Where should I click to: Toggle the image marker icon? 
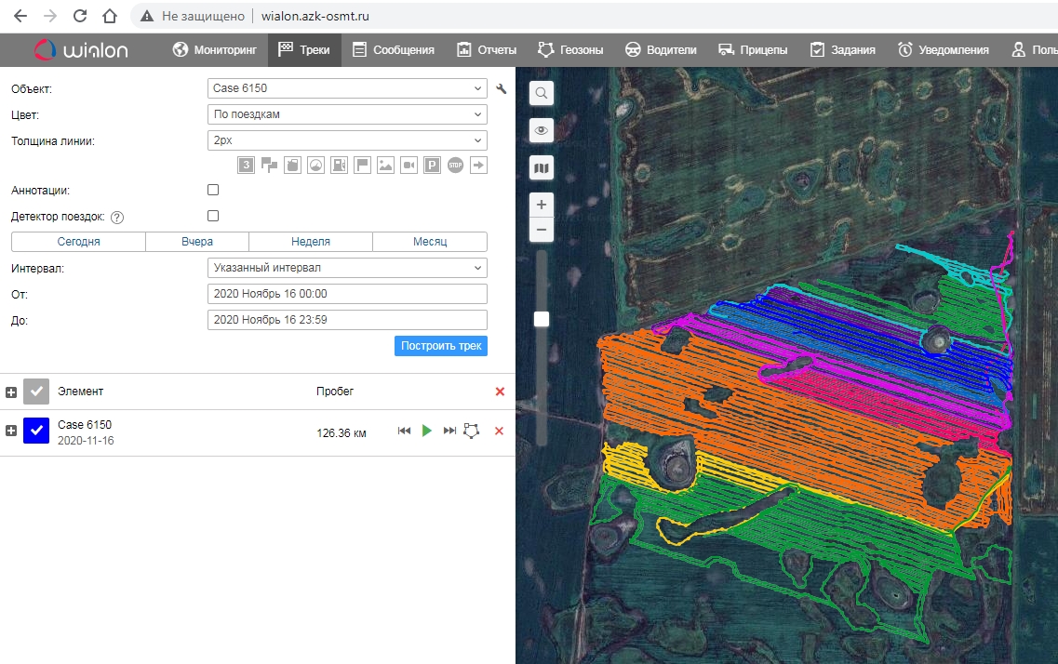pyautogui.click(x=385, y=166)
